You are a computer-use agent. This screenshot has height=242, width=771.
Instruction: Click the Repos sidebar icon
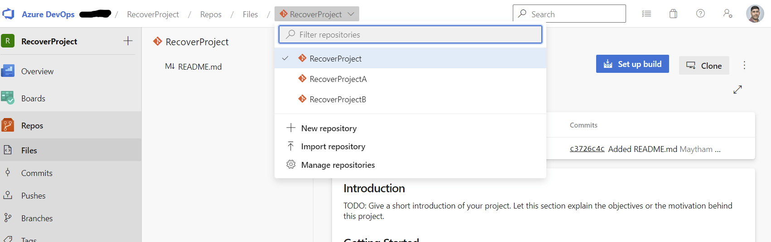[x=8, y=125]
